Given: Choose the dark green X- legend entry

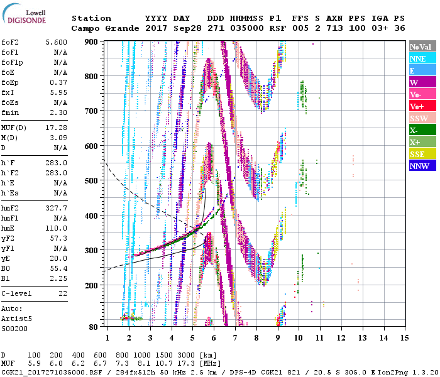Looking at the screenshot, I should [422, 130].
